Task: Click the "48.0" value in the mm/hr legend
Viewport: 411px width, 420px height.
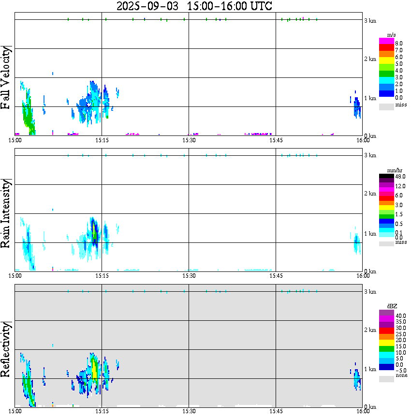Action: point(400,177)
